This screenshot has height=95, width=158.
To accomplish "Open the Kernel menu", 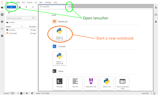I will point(30,2).
